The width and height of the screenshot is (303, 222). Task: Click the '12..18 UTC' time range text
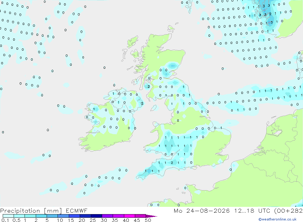click(252, 211)
